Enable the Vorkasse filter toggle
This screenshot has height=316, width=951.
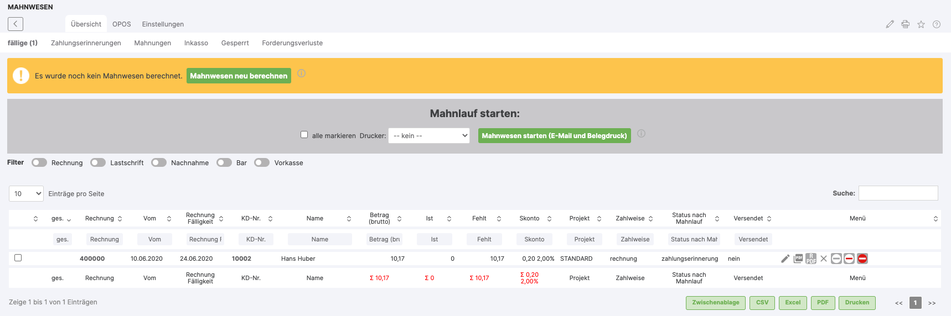(x=262, y=162)
